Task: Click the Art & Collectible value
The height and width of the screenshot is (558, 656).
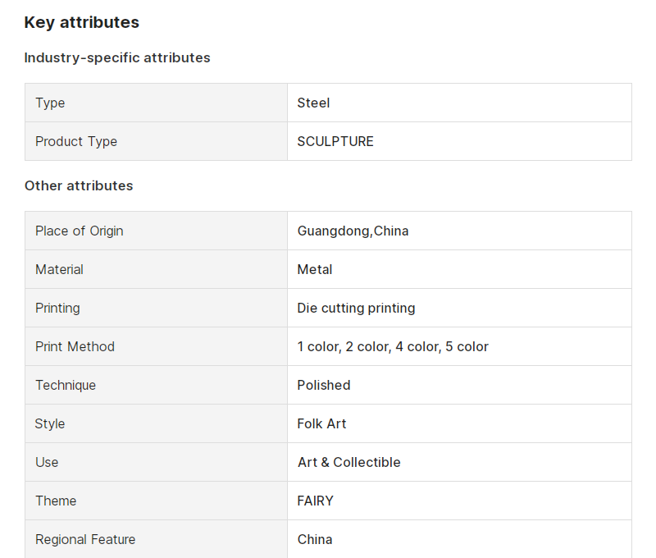Action: tap(349, 462)
